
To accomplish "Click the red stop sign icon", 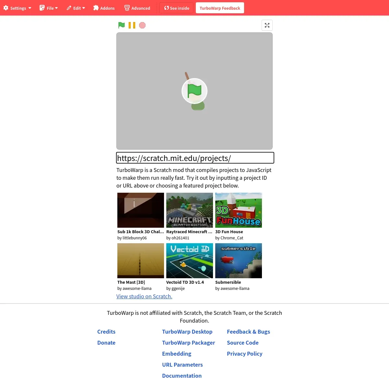I will (x=142, y=25).
